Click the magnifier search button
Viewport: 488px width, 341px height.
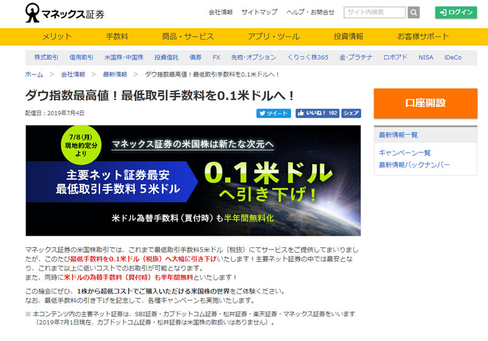coord(414,12)
